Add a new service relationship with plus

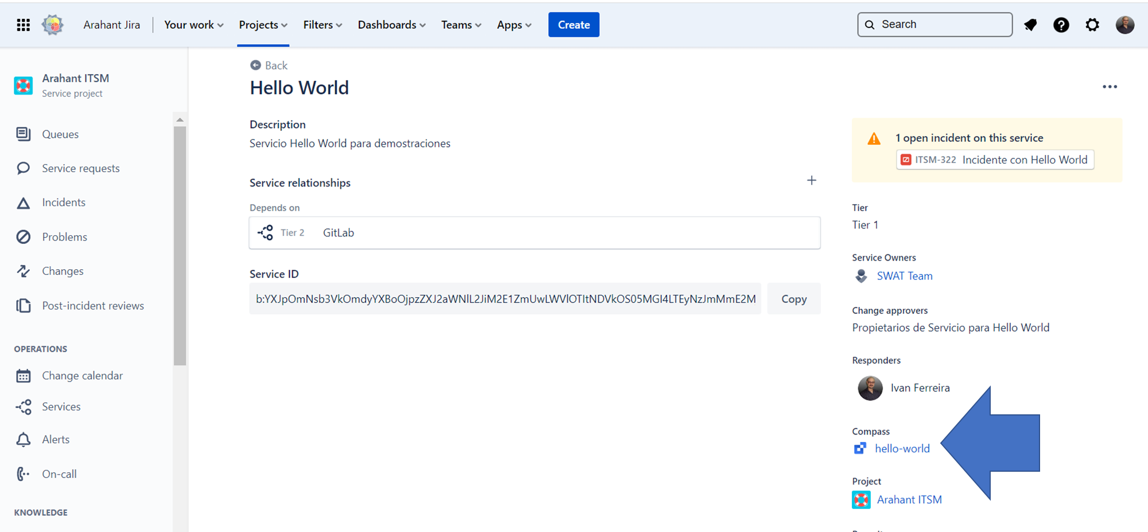[x=812, y=180]
